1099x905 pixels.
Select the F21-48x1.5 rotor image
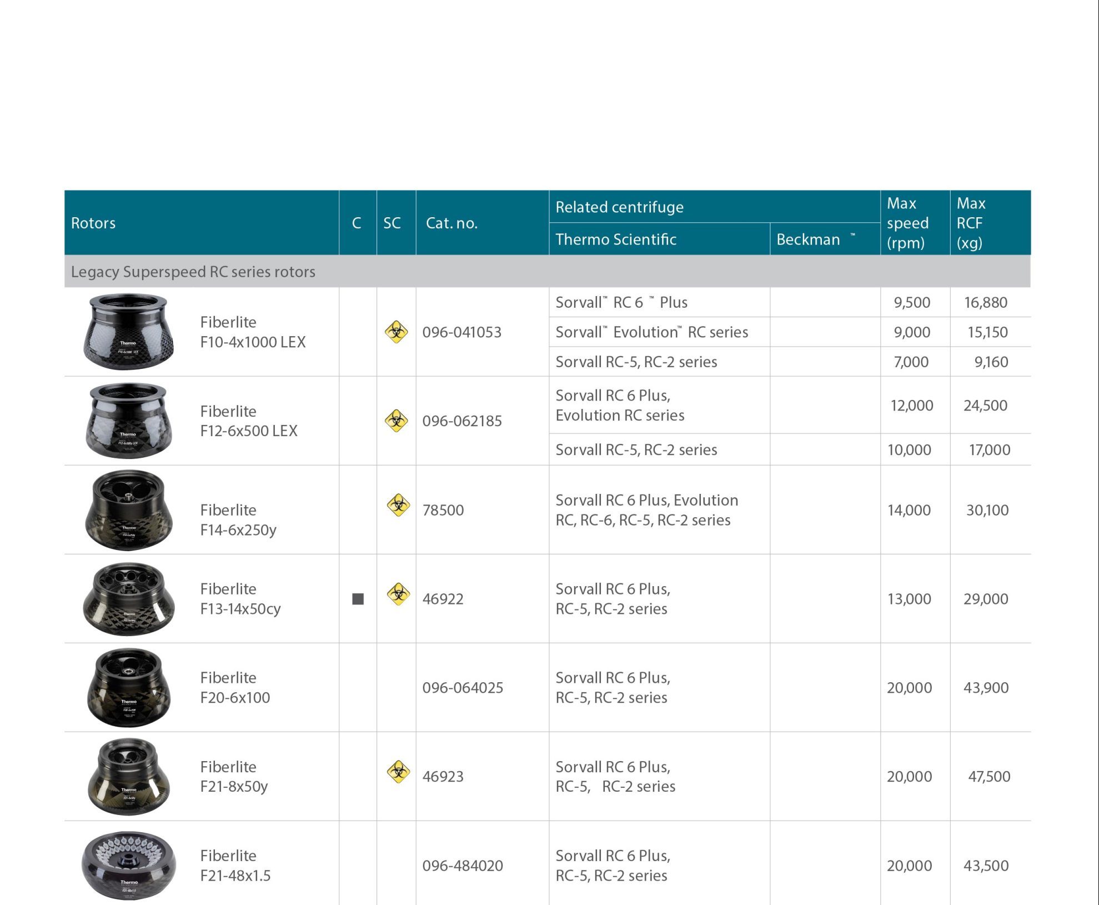point(128,865)
